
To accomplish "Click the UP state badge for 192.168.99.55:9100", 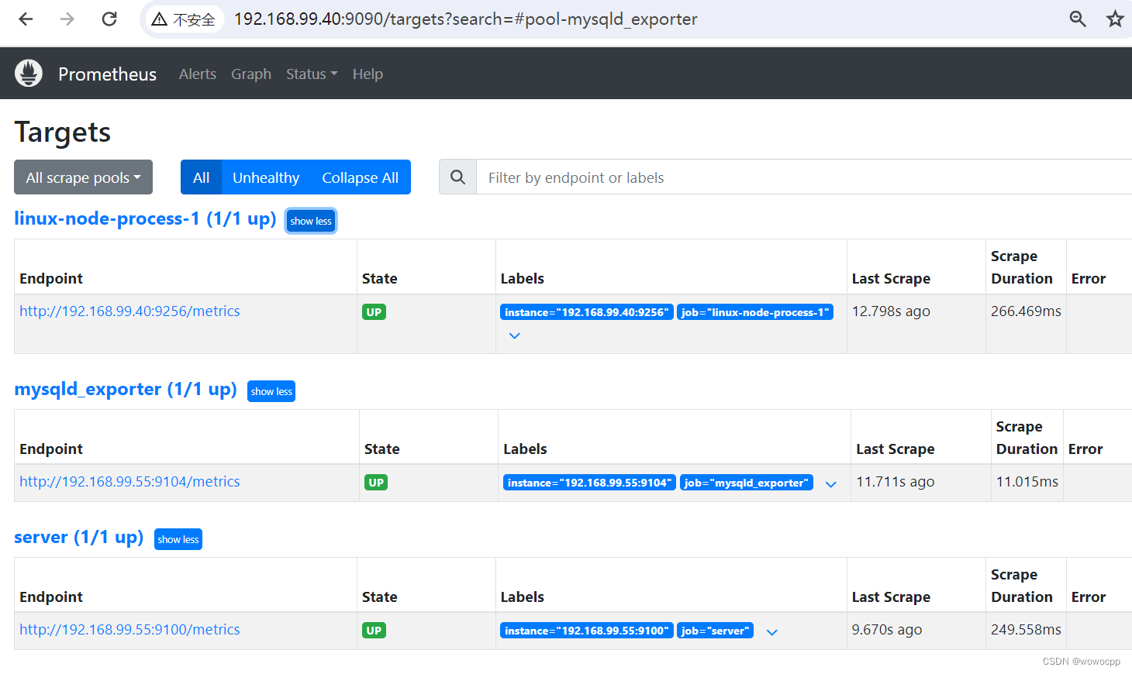I will (374, 631).
